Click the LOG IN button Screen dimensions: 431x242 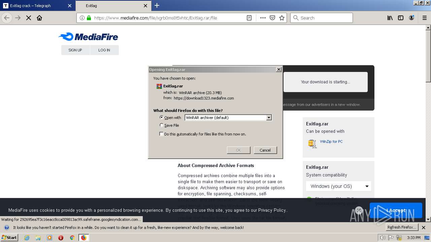pos(104,50)
